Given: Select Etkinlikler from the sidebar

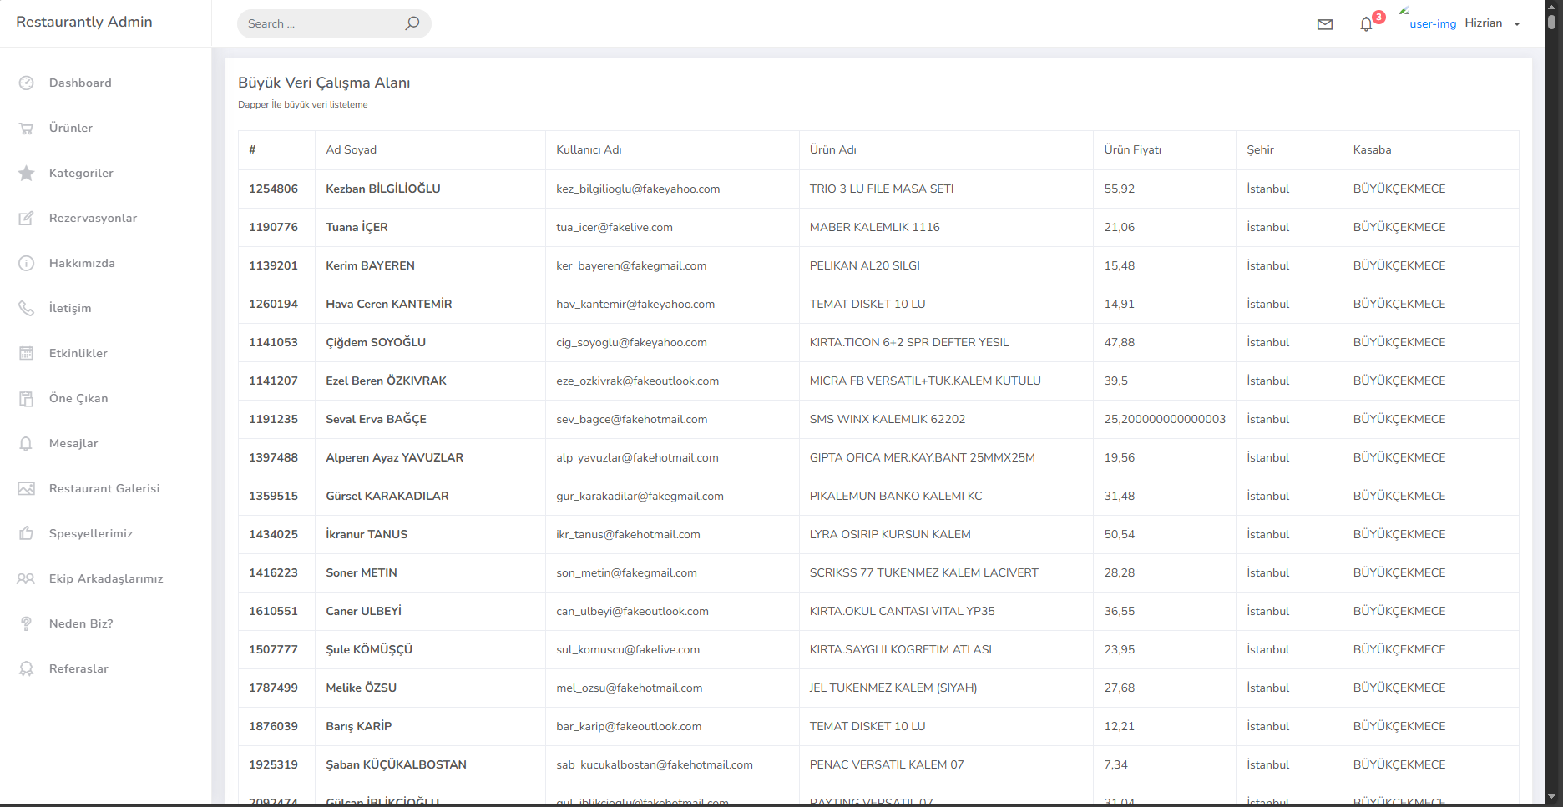Looking at the screenshot, I should (x=78, y=353).
